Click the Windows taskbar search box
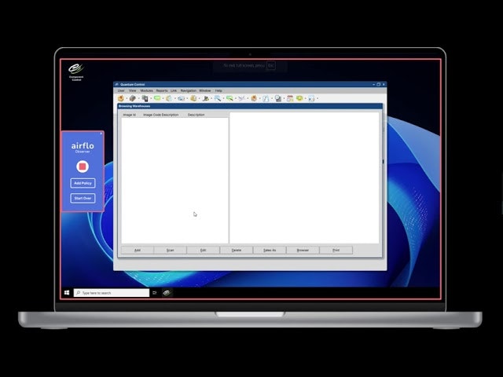Image resolution: width=503 pixels, height=377 pixels. click(x=112, y=292)
